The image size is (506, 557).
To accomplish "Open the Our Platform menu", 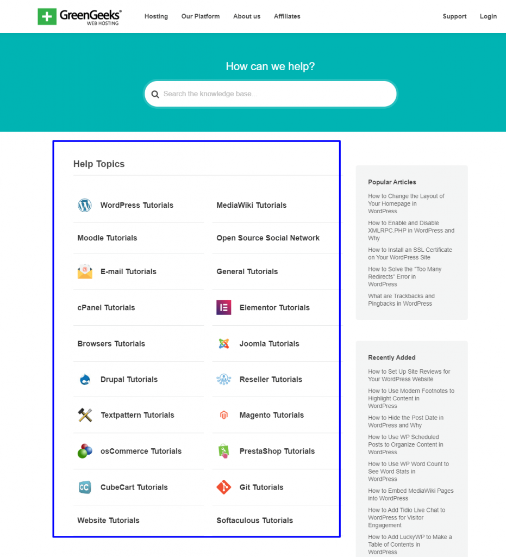I will pos(201,16).
